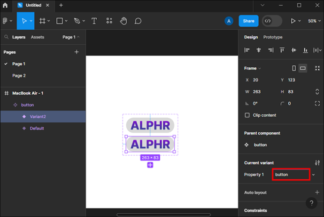Align left icon
Viewport: 324px width, 217px height.
[x=247, y=50]
